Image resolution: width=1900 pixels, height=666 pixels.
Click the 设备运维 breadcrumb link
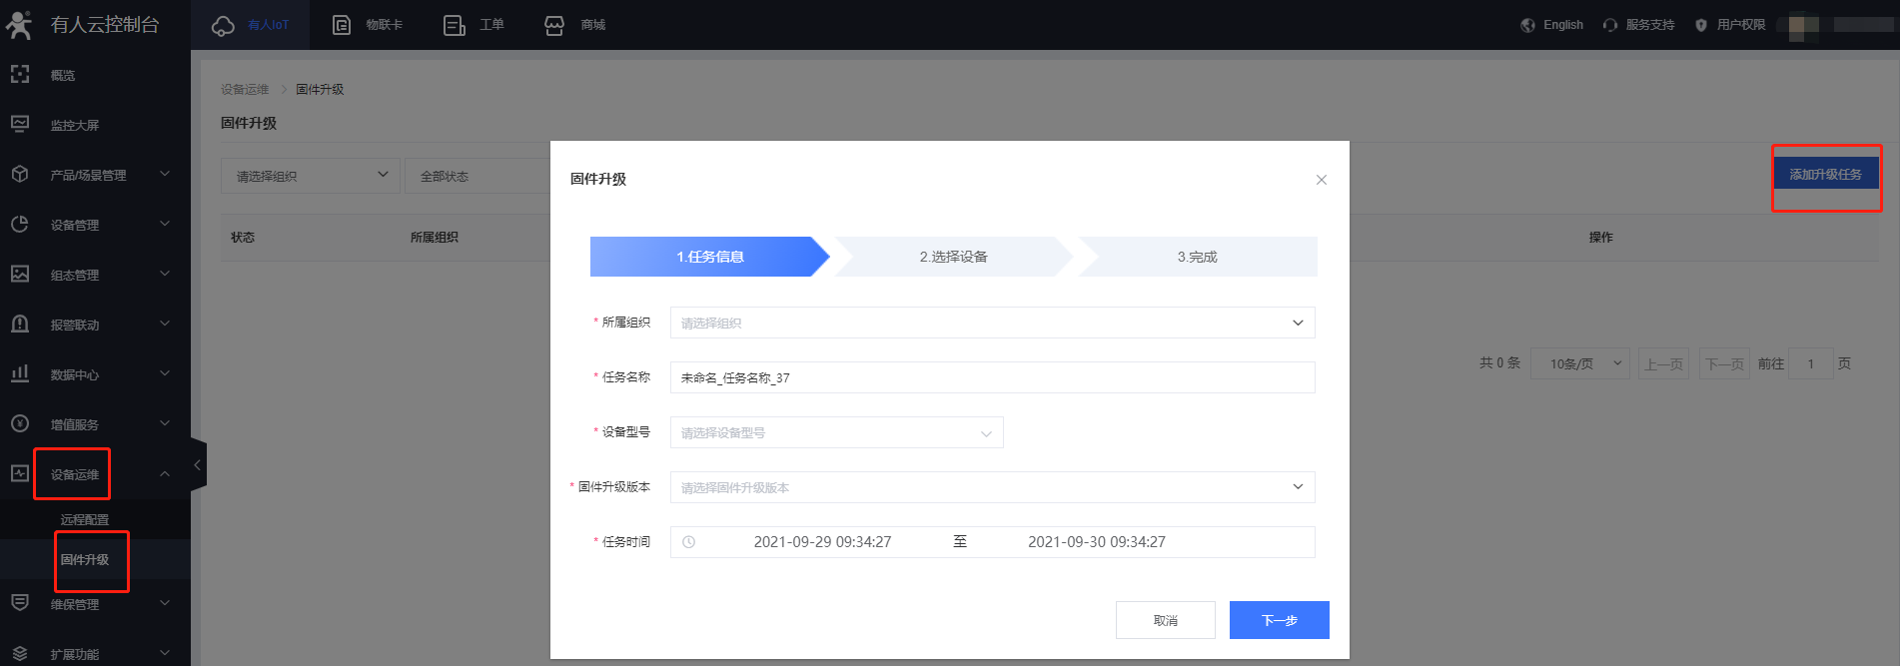245,89
